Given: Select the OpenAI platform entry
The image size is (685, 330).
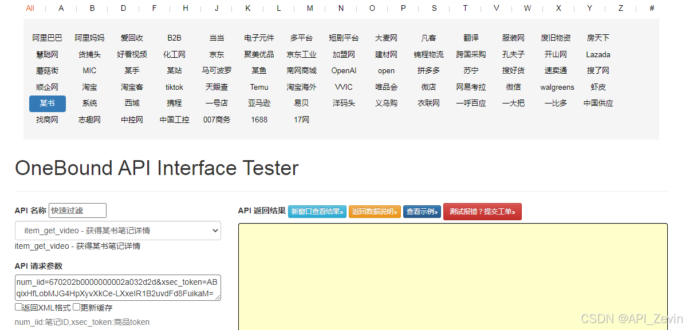Looking at the screenshot, I should pyautogui.click(x=344, y=71).
